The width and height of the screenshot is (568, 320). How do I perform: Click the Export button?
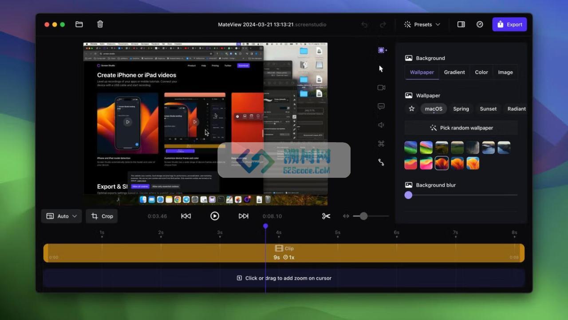click(x=509, y=24)
